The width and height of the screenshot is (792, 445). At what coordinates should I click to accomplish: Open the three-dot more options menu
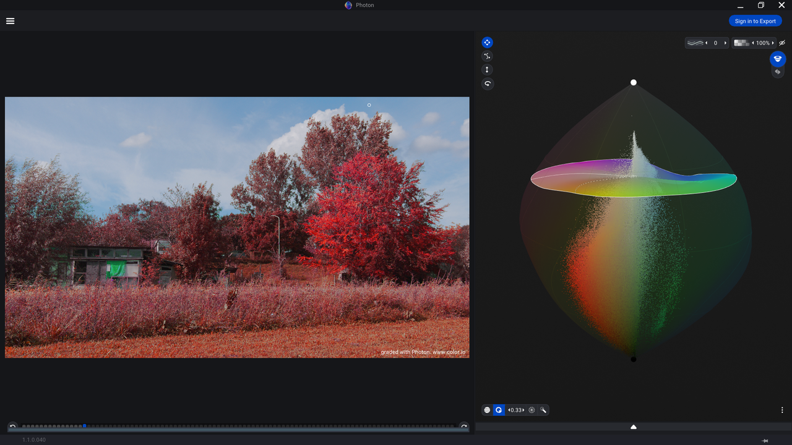pos(782,410)
